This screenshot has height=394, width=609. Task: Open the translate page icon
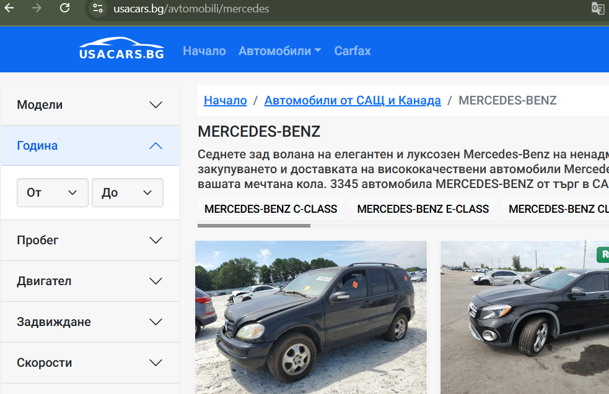597,8
